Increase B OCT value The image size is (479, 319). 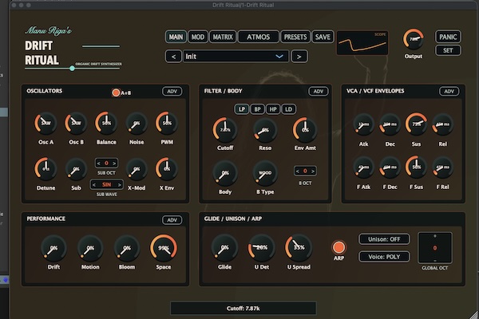tap(313, 171)
